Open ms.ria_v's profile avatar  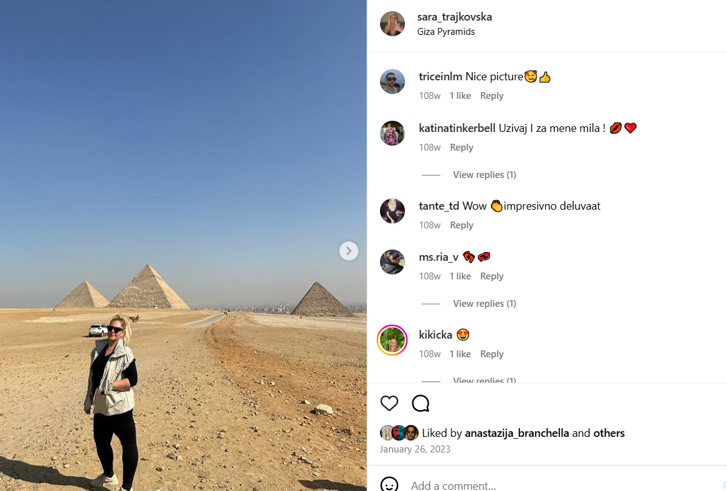pos(392,262)
